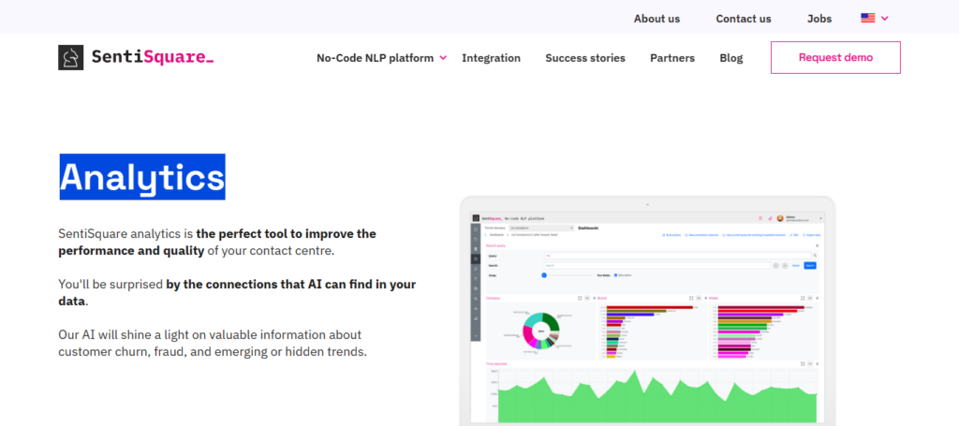Click the Request demo button
This screenshot has width=959, height=426.
point(835,57)
